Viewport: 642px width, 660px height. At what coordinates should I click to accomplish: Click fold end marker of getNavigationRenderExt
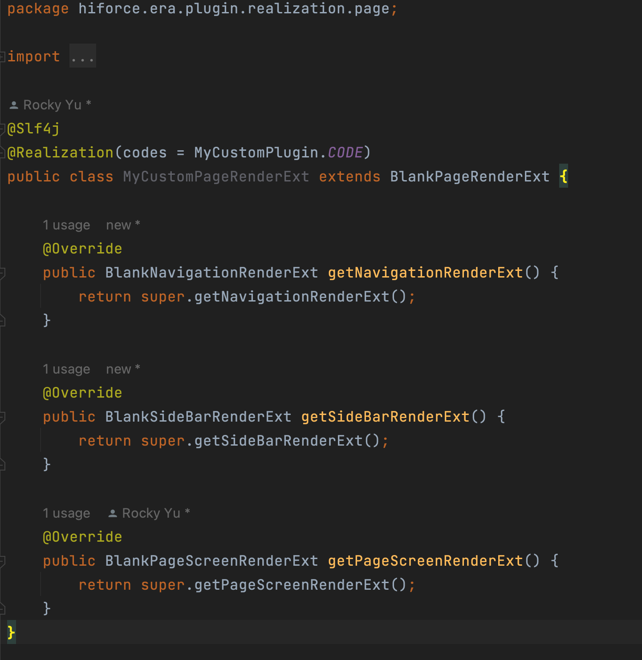[x=2, y=320]
